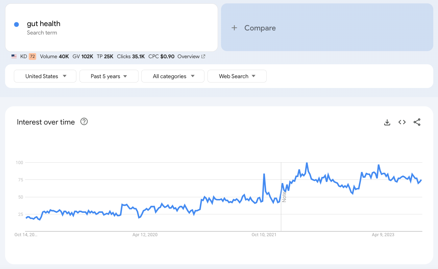This screenshot has height=269, width=438.
Task: Open the keyword Overview link
Action: pyautogui.click(x=189, y=56)
